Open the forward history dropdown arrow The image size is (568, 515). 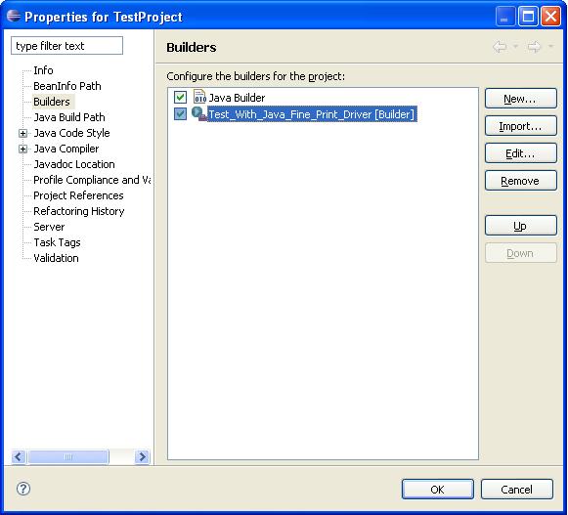pos(550,46)
